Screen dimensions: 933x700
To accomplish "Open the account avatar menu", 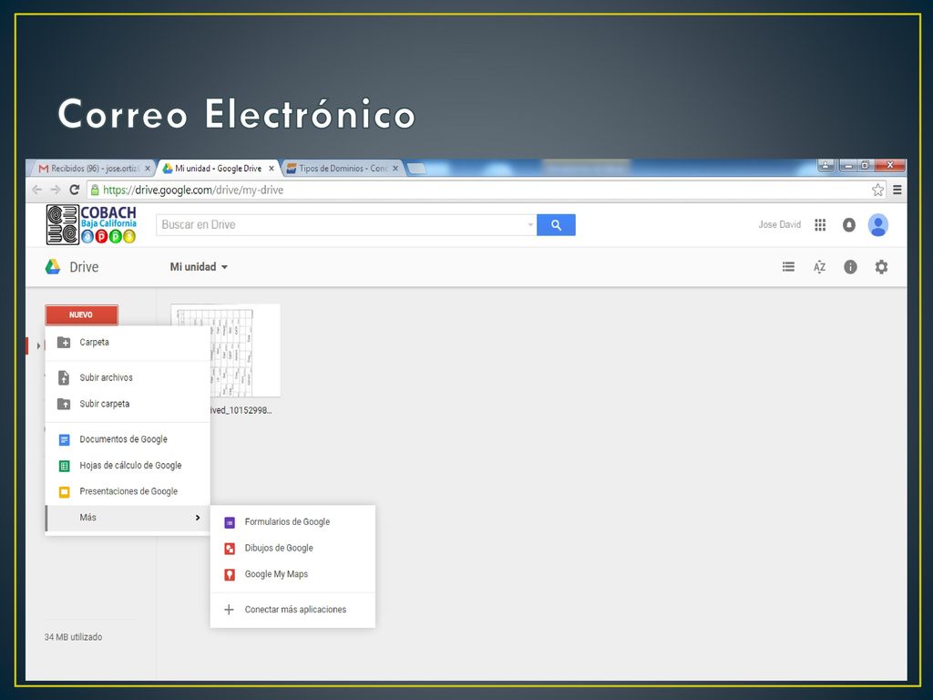I will click(x=878, y=225).
